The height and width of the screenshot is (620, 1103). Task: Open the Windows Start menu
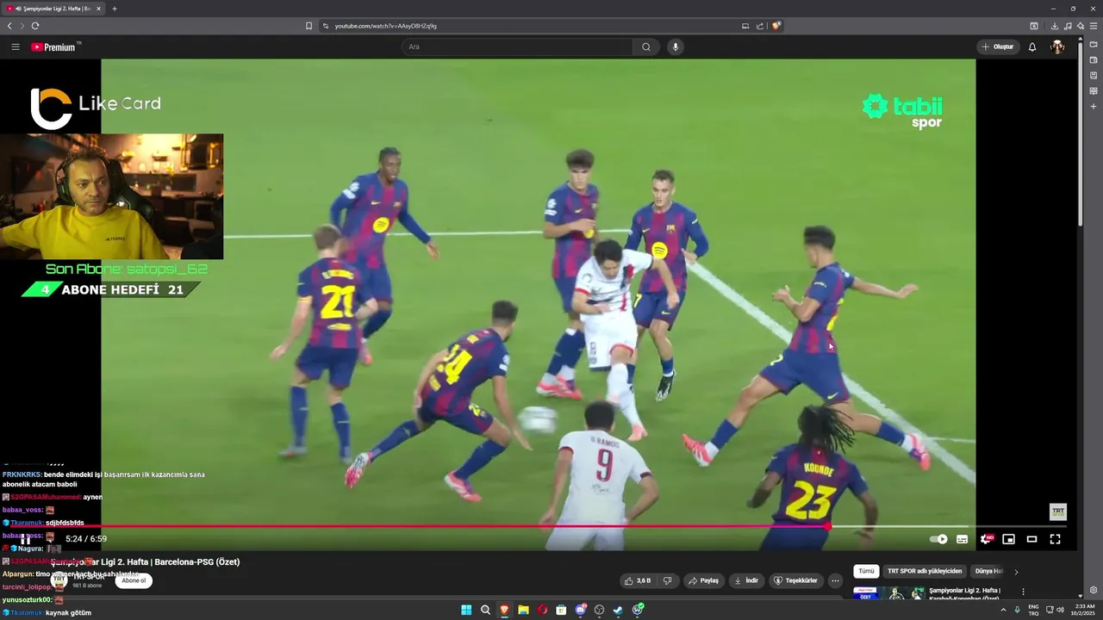coord(466,610)
